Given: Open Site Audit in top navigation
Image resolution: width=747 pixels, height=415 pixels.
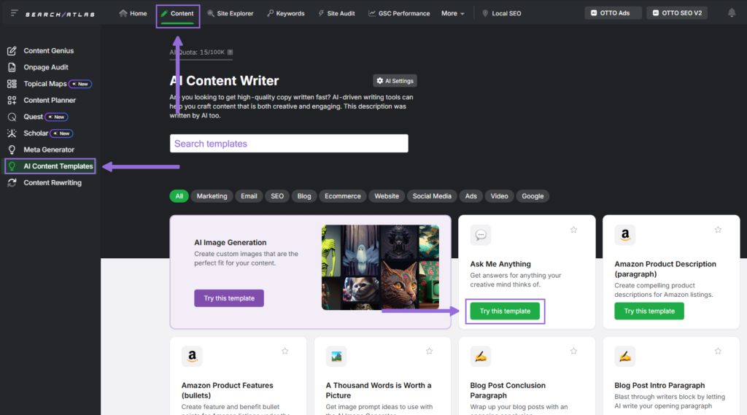Looking at the screenshot, I should coord(336,13).
